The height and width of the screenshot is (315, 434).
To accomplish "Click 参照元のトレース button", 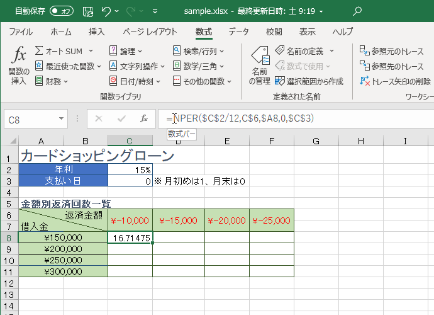I will pos(391,51).
